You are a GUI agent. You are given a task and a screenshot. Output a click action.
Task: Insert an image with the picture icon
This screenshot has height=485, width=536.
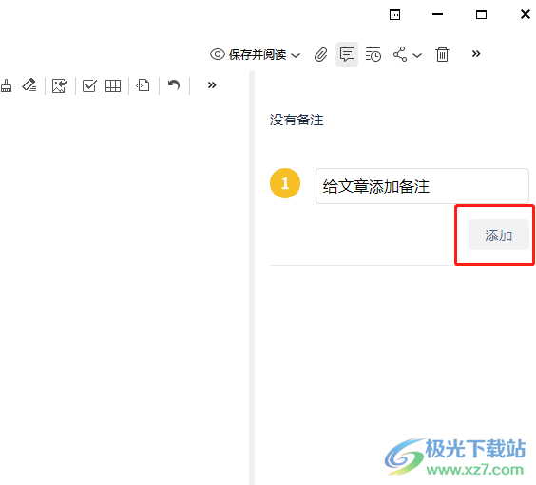click(x=60, y=85)
